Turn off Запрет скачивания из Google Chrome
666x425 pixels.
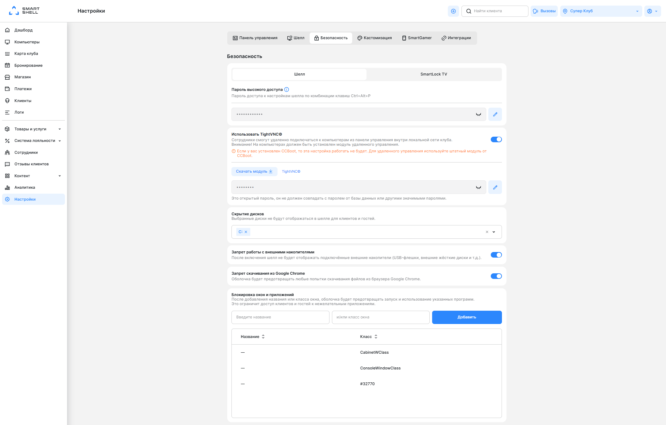tap(496, 276)
